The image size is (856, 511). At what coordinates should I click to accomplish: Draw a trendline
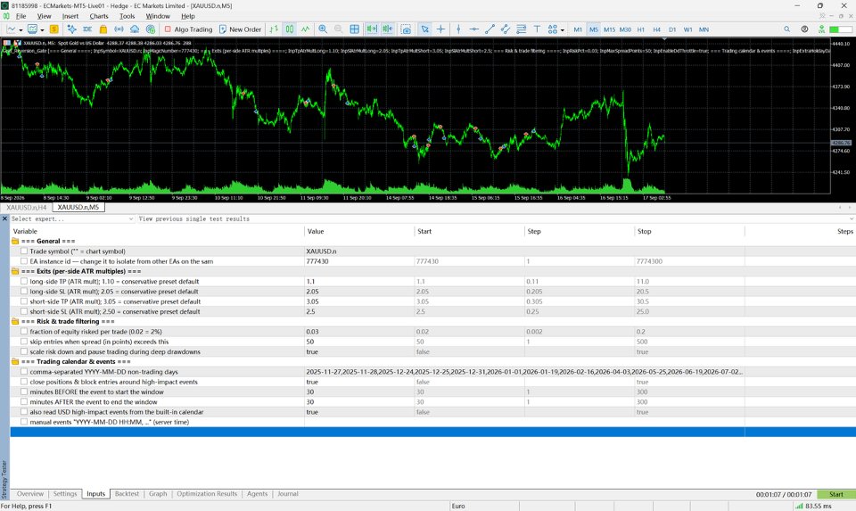tap(490, 29)
